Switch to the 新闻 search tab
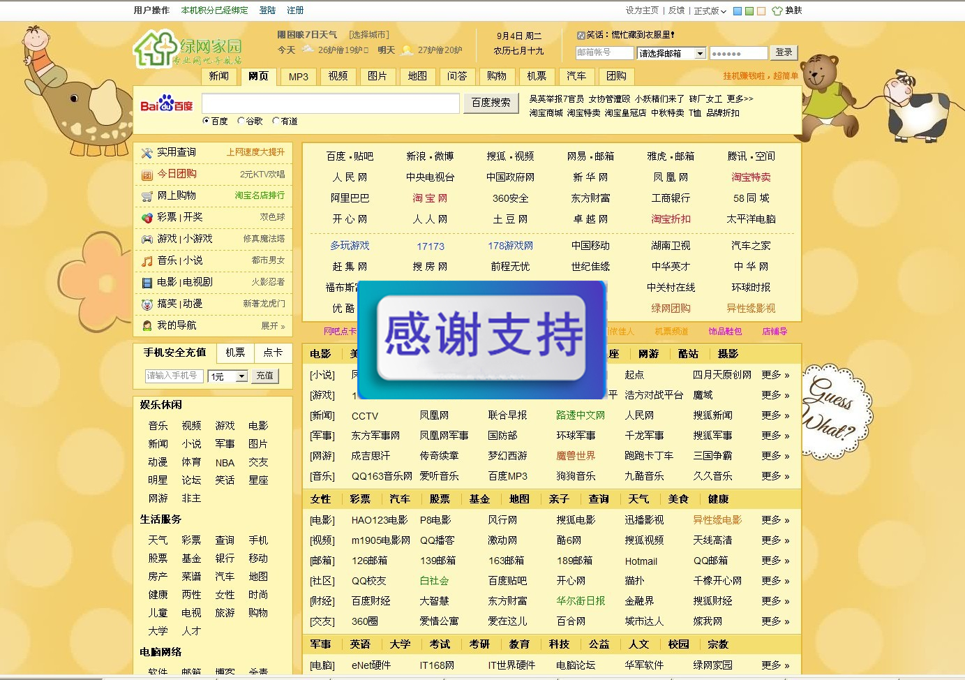The width and height of the screenshot is (965, 680). pyautogui.click(x=219, y=76)
